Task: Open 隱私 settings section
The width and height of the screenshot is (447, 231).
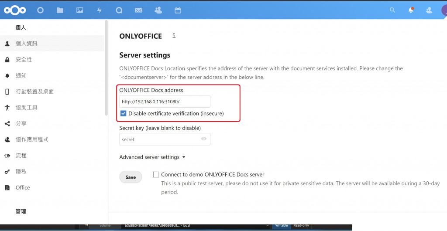Action: point(52,172)
